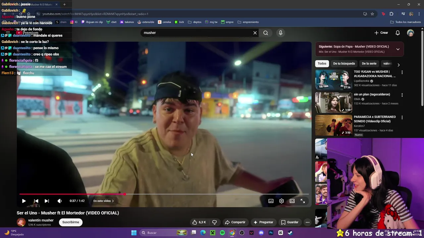Open 'deptos' bookmarks folder
The height and width of the screenshot is (238, 424).
[x=194, y=22]
